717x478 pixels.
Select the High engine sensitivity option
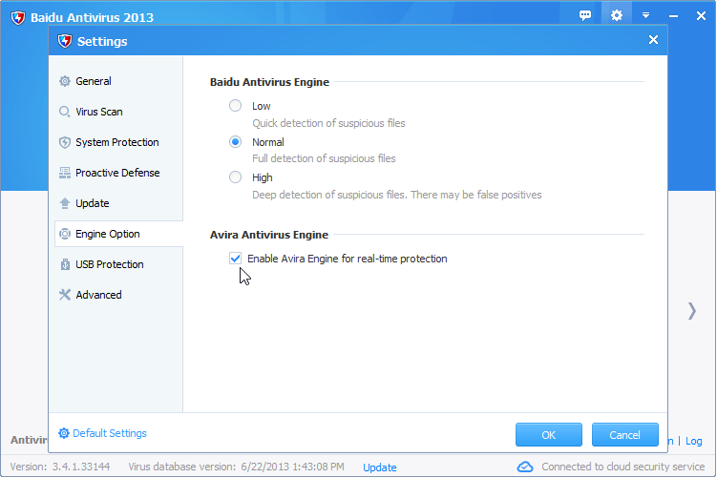point(235,177)
